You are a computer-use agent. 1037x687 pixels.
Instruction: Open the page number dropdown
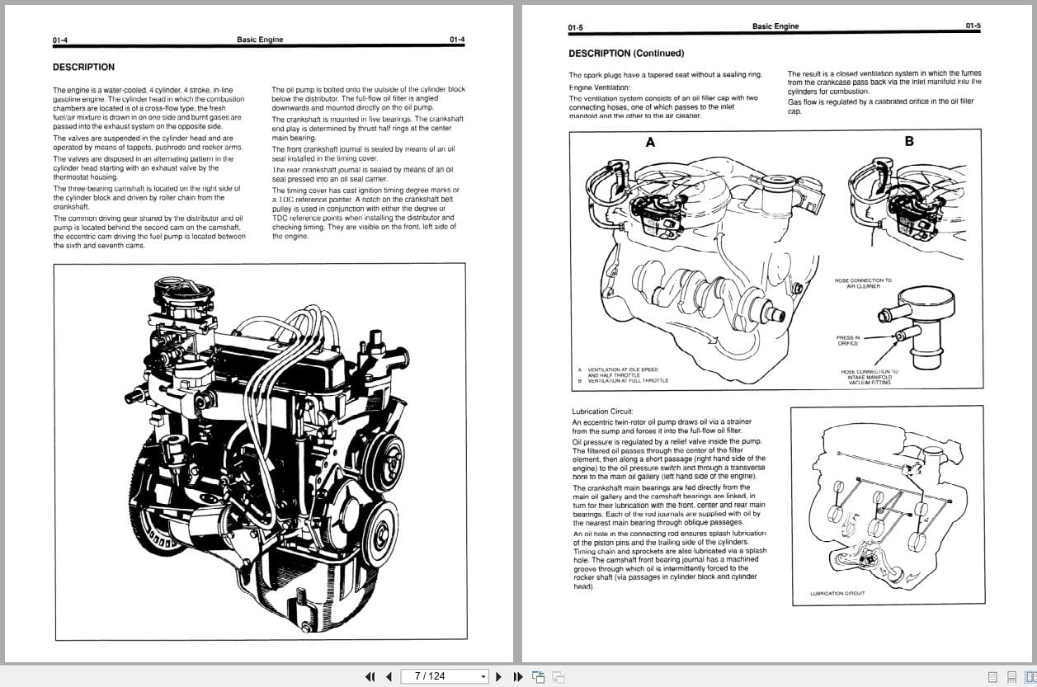click(x=483, y=676)
